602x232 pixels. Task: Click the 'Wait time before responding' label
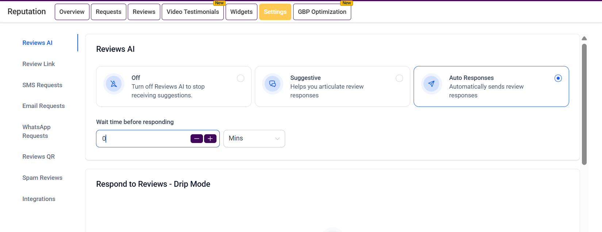pyautogui.click(x=135, y=122)
